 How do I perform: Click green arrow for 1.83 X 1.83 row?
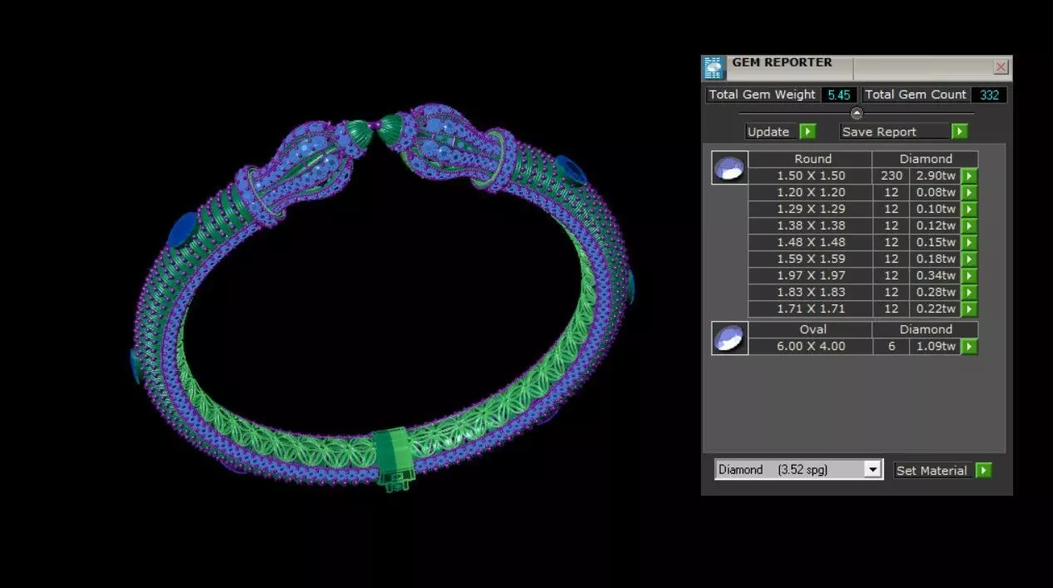click(969, 293)
